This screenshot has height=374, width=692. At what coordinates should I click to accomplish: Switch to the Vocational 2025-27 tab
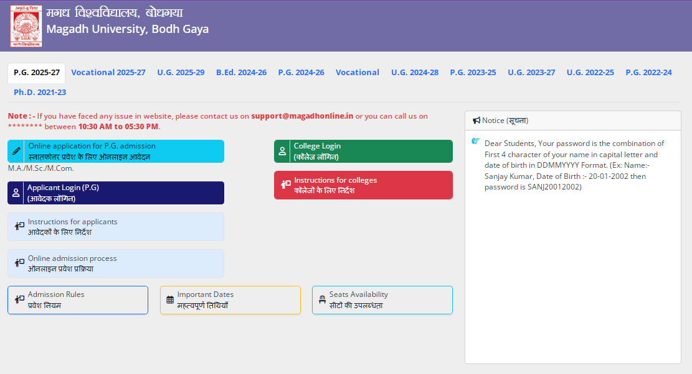click(108, 72)
